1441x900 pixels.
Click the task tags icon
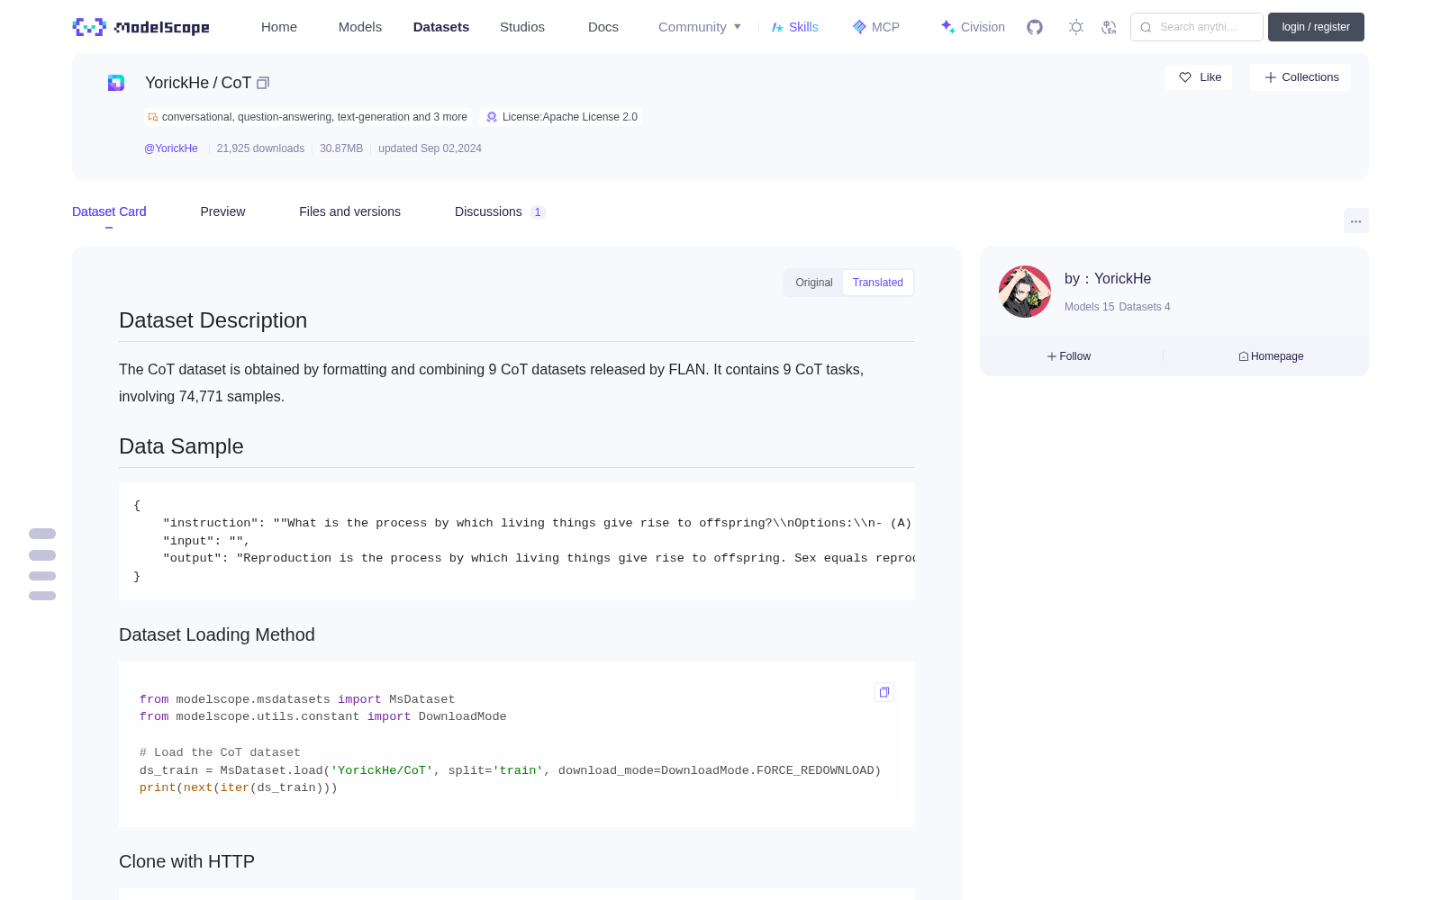[153, 117]
